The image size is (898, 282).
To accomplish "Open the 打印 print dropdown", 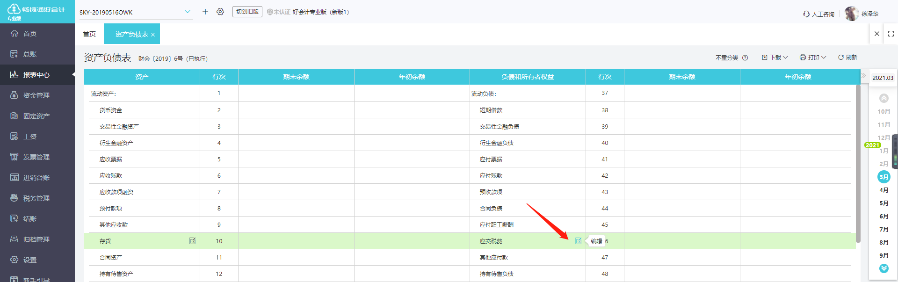I will (x=813, y=58).
